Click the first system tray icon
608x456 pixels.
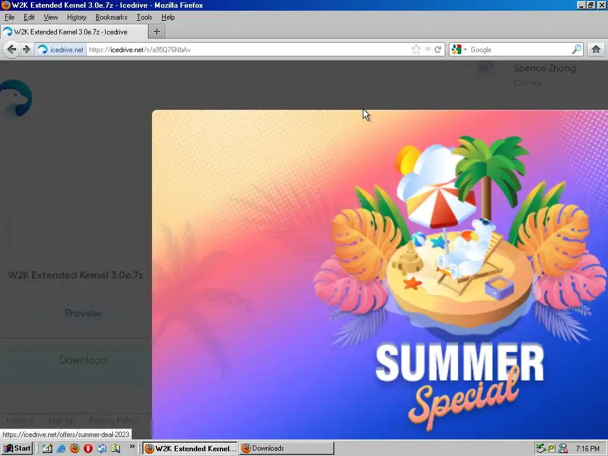click(x=540, y=449)
